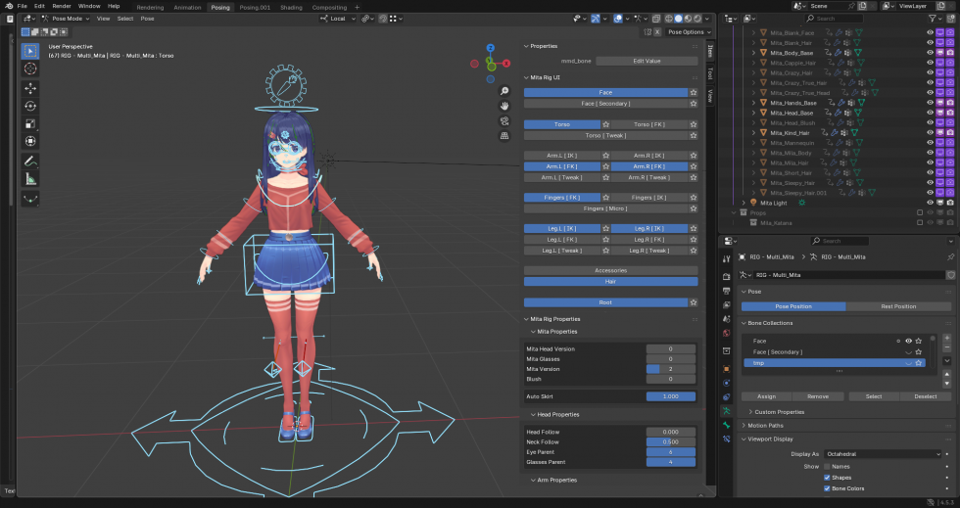960x508 pixels.
Task: Click the Rest Position button
Action: point(898,306)
